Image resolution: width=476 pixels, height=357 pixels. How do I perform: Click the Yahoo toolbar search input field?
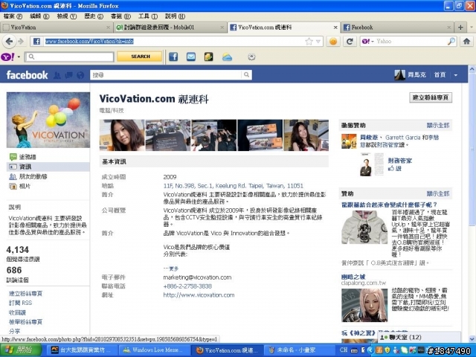(x=69, y=57)
